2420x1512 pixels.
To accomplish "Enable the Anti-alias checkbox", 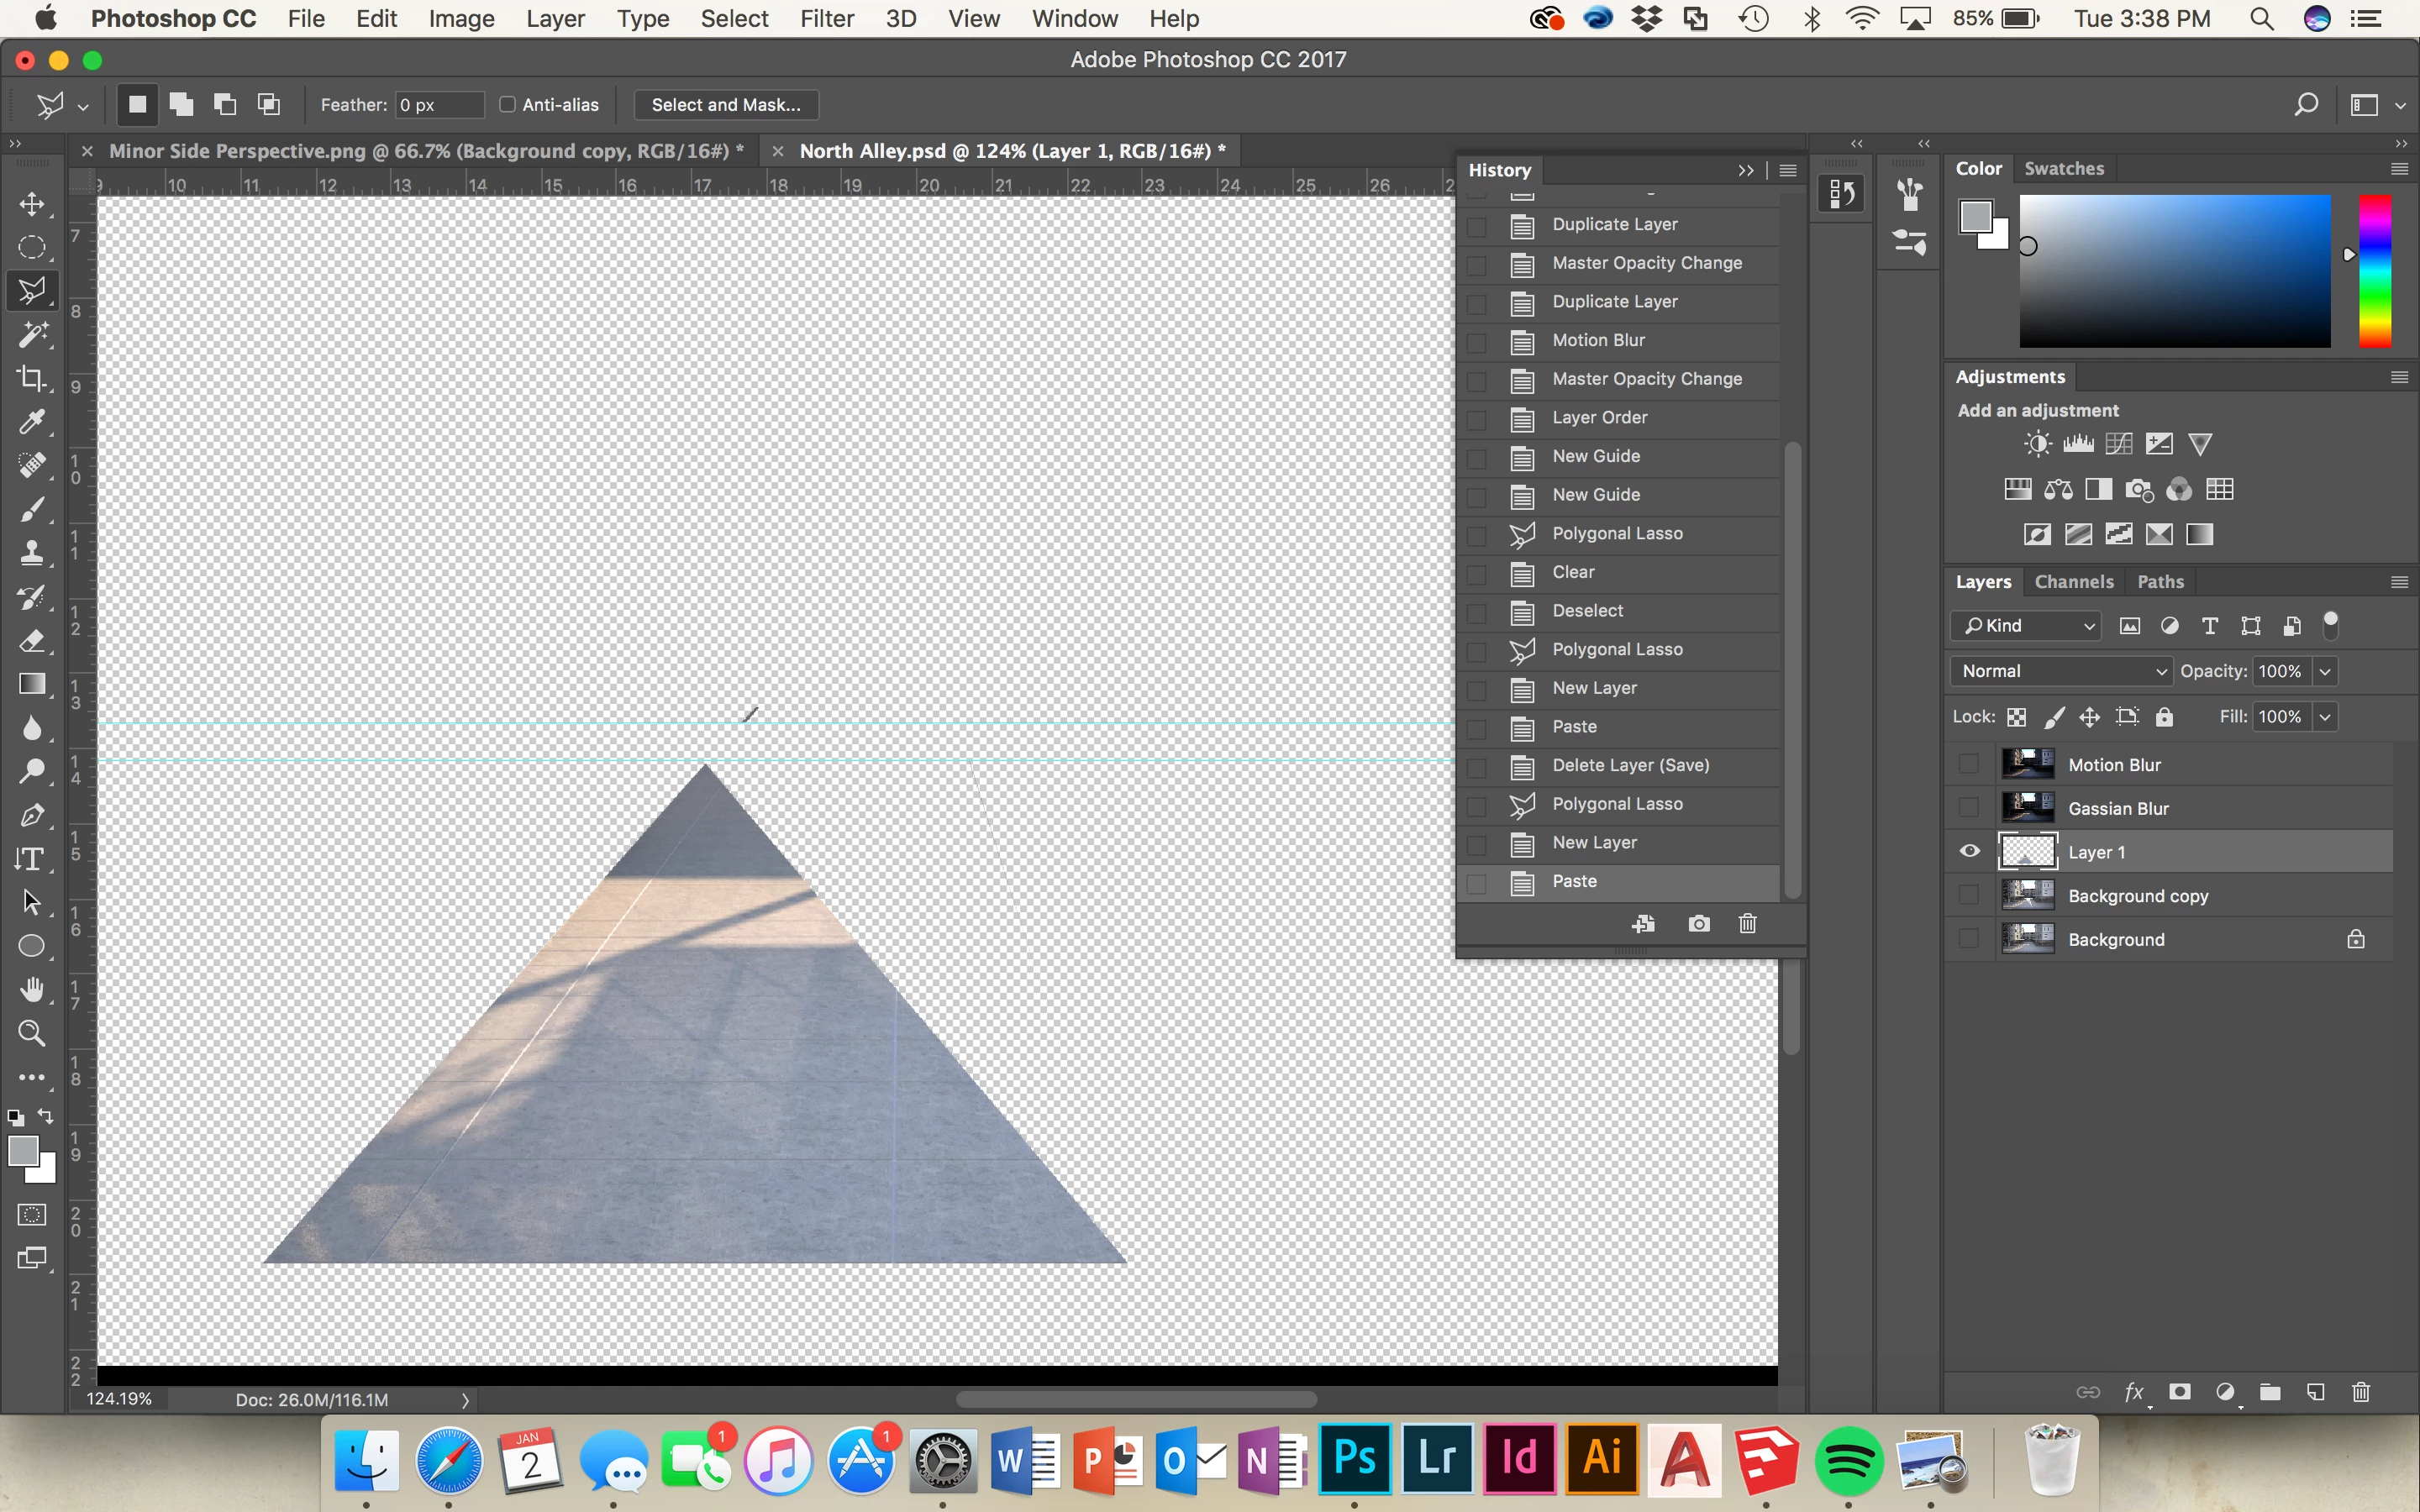I will [508, 105].
